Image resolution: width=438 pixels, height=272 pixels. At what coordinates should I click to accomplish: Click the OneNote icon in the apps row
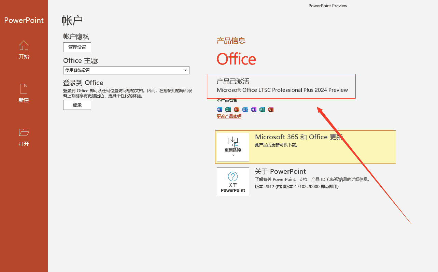[x=253, y=110]
